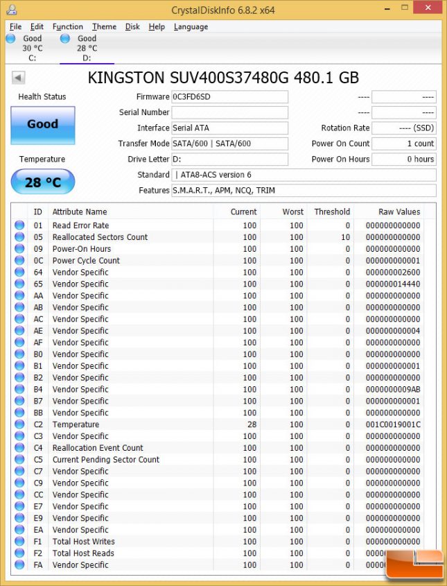Click the Drive Letter field D:

coord(229,160)
